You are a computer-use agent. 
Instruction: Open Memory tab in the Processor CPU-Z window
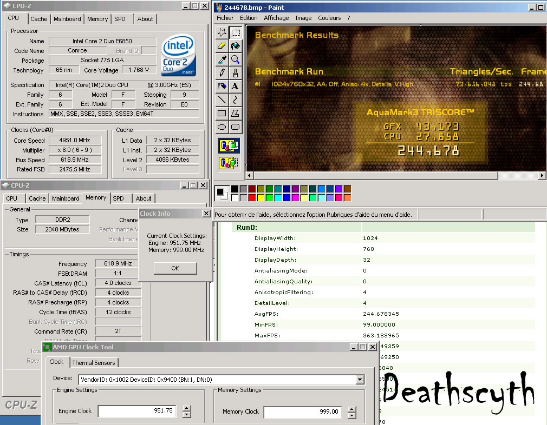(97, 19)
